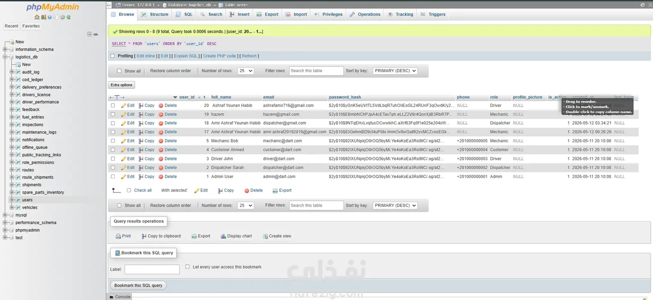The height and width of the screenshot is (300, 653).
Task: Select row checkbox for Ashraf Younan Habib
Action: point(113,105)
